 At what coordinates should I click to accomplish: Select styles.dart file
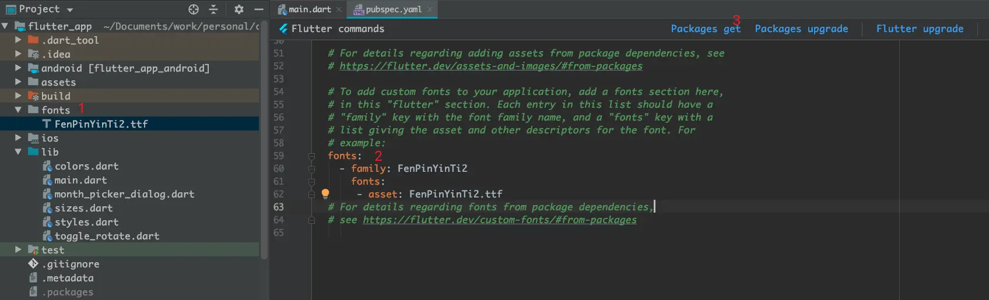tap(86, 222)
